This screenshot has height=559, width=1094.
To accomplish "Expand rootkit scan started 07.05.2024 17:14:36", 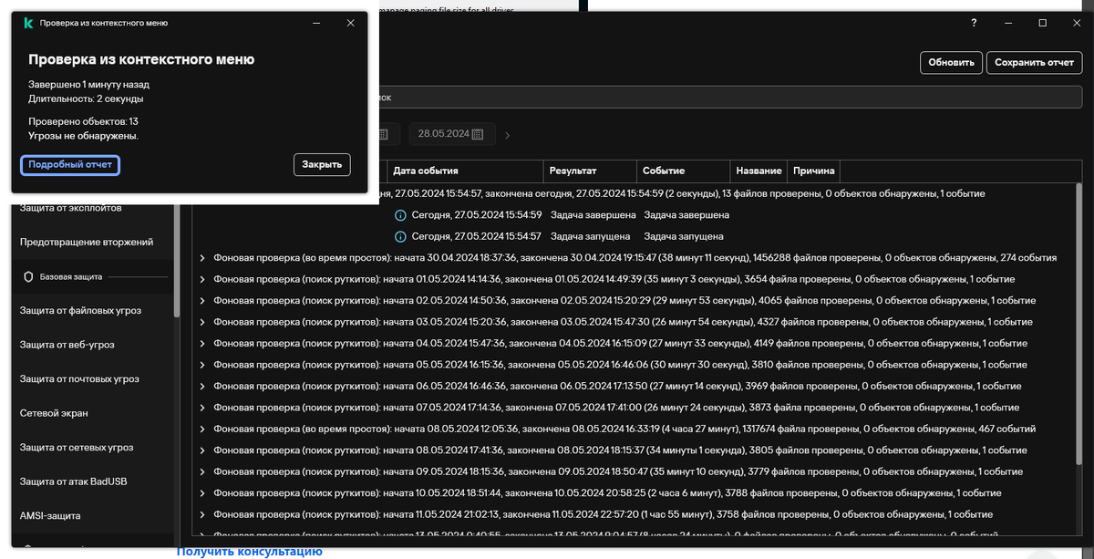I will (x=202, y=408).
